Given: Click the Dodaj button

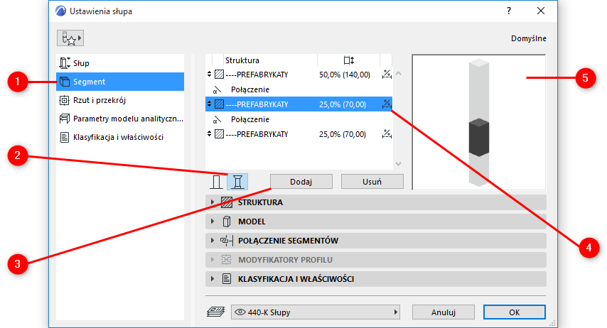Looking at the screenshot, I should tap(301, 182).
